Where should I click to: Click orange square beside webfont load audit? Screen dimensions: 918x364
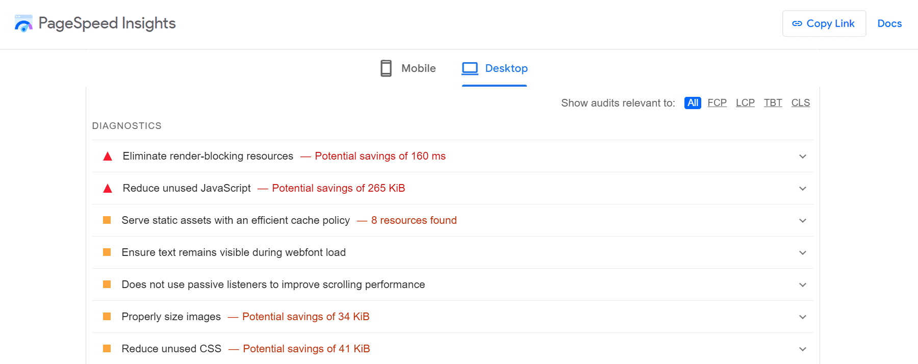coord(107,252)
